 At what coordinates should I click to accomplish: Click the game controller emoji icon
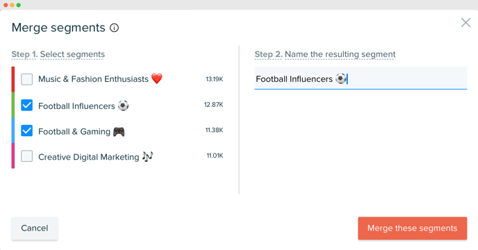tap(119, 132)
